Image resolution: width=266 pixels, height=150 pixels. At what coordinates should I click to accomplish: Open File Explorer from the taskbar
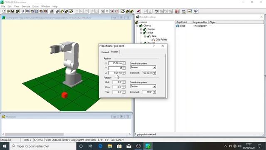click(110, 146)
